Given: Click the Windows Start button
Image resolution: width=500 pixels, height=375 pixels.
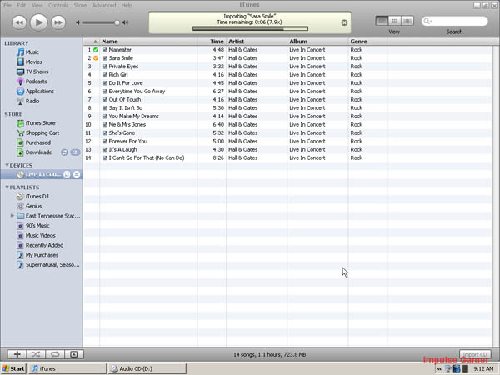Looking at the screenshot, I should pos(13,368).
